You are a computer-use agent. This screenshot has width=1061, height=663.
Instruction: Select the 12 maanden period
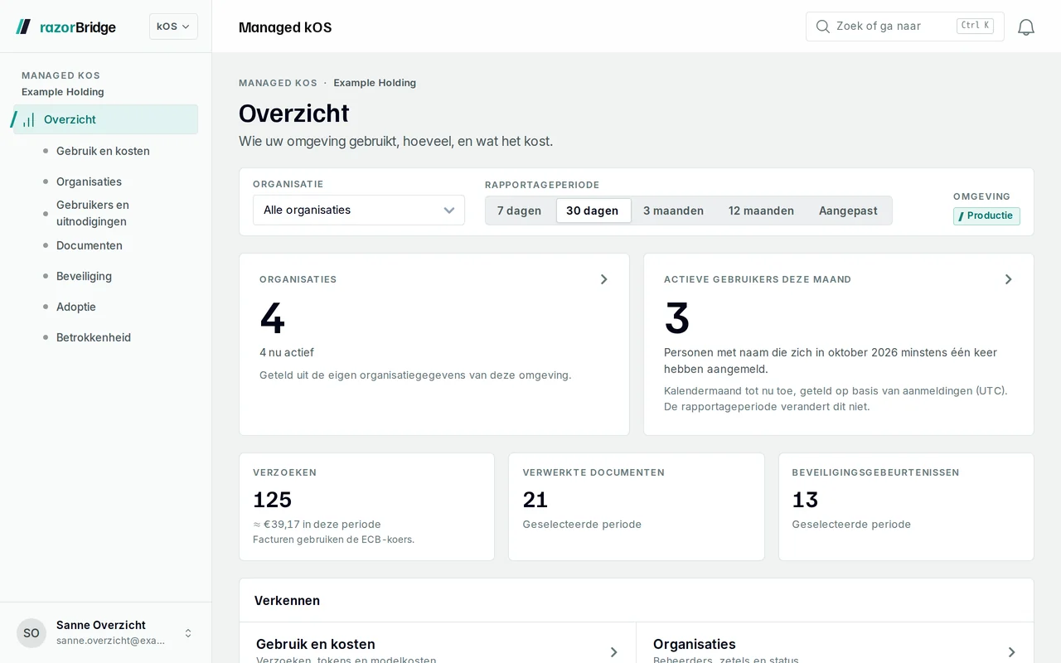[x=761, y=211]
